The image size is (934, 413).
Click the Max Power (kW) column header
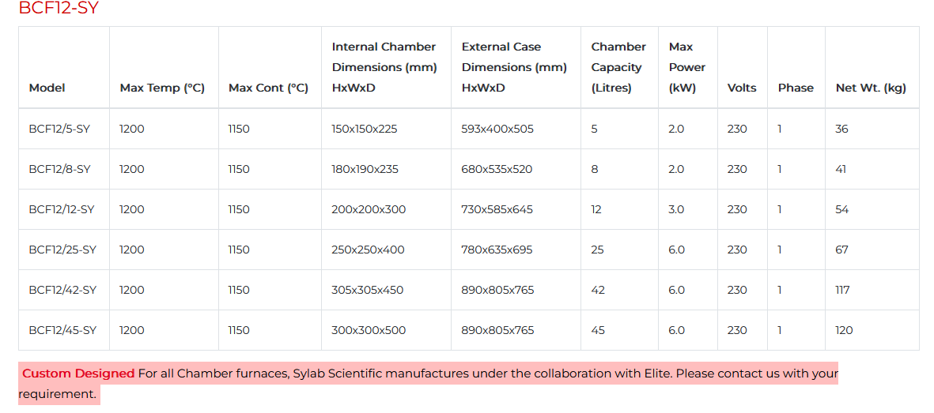pos(686,67)
